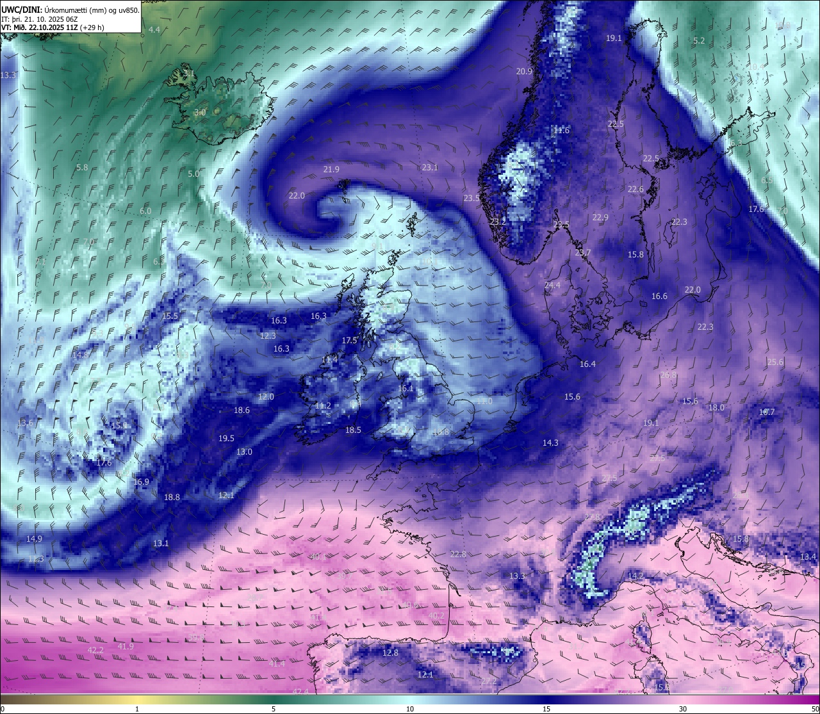This screenshot has width=820, height=714.
Task: Click the 5.2 value in the northeast
Action: pos(699,41)
